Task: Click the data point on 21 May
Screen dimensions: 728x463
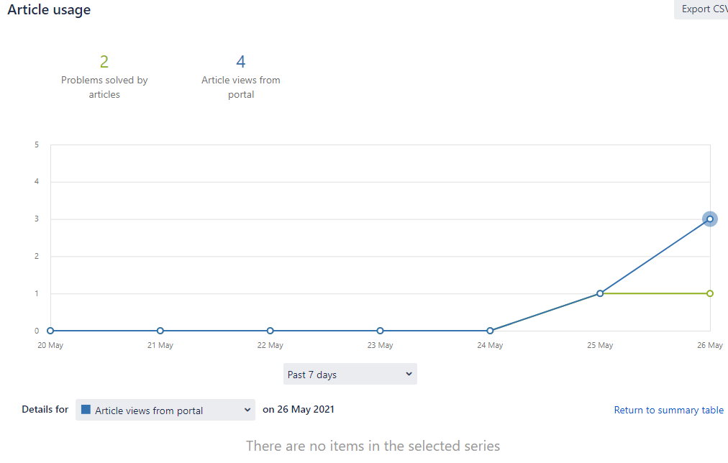Action: tap(160, 331)
